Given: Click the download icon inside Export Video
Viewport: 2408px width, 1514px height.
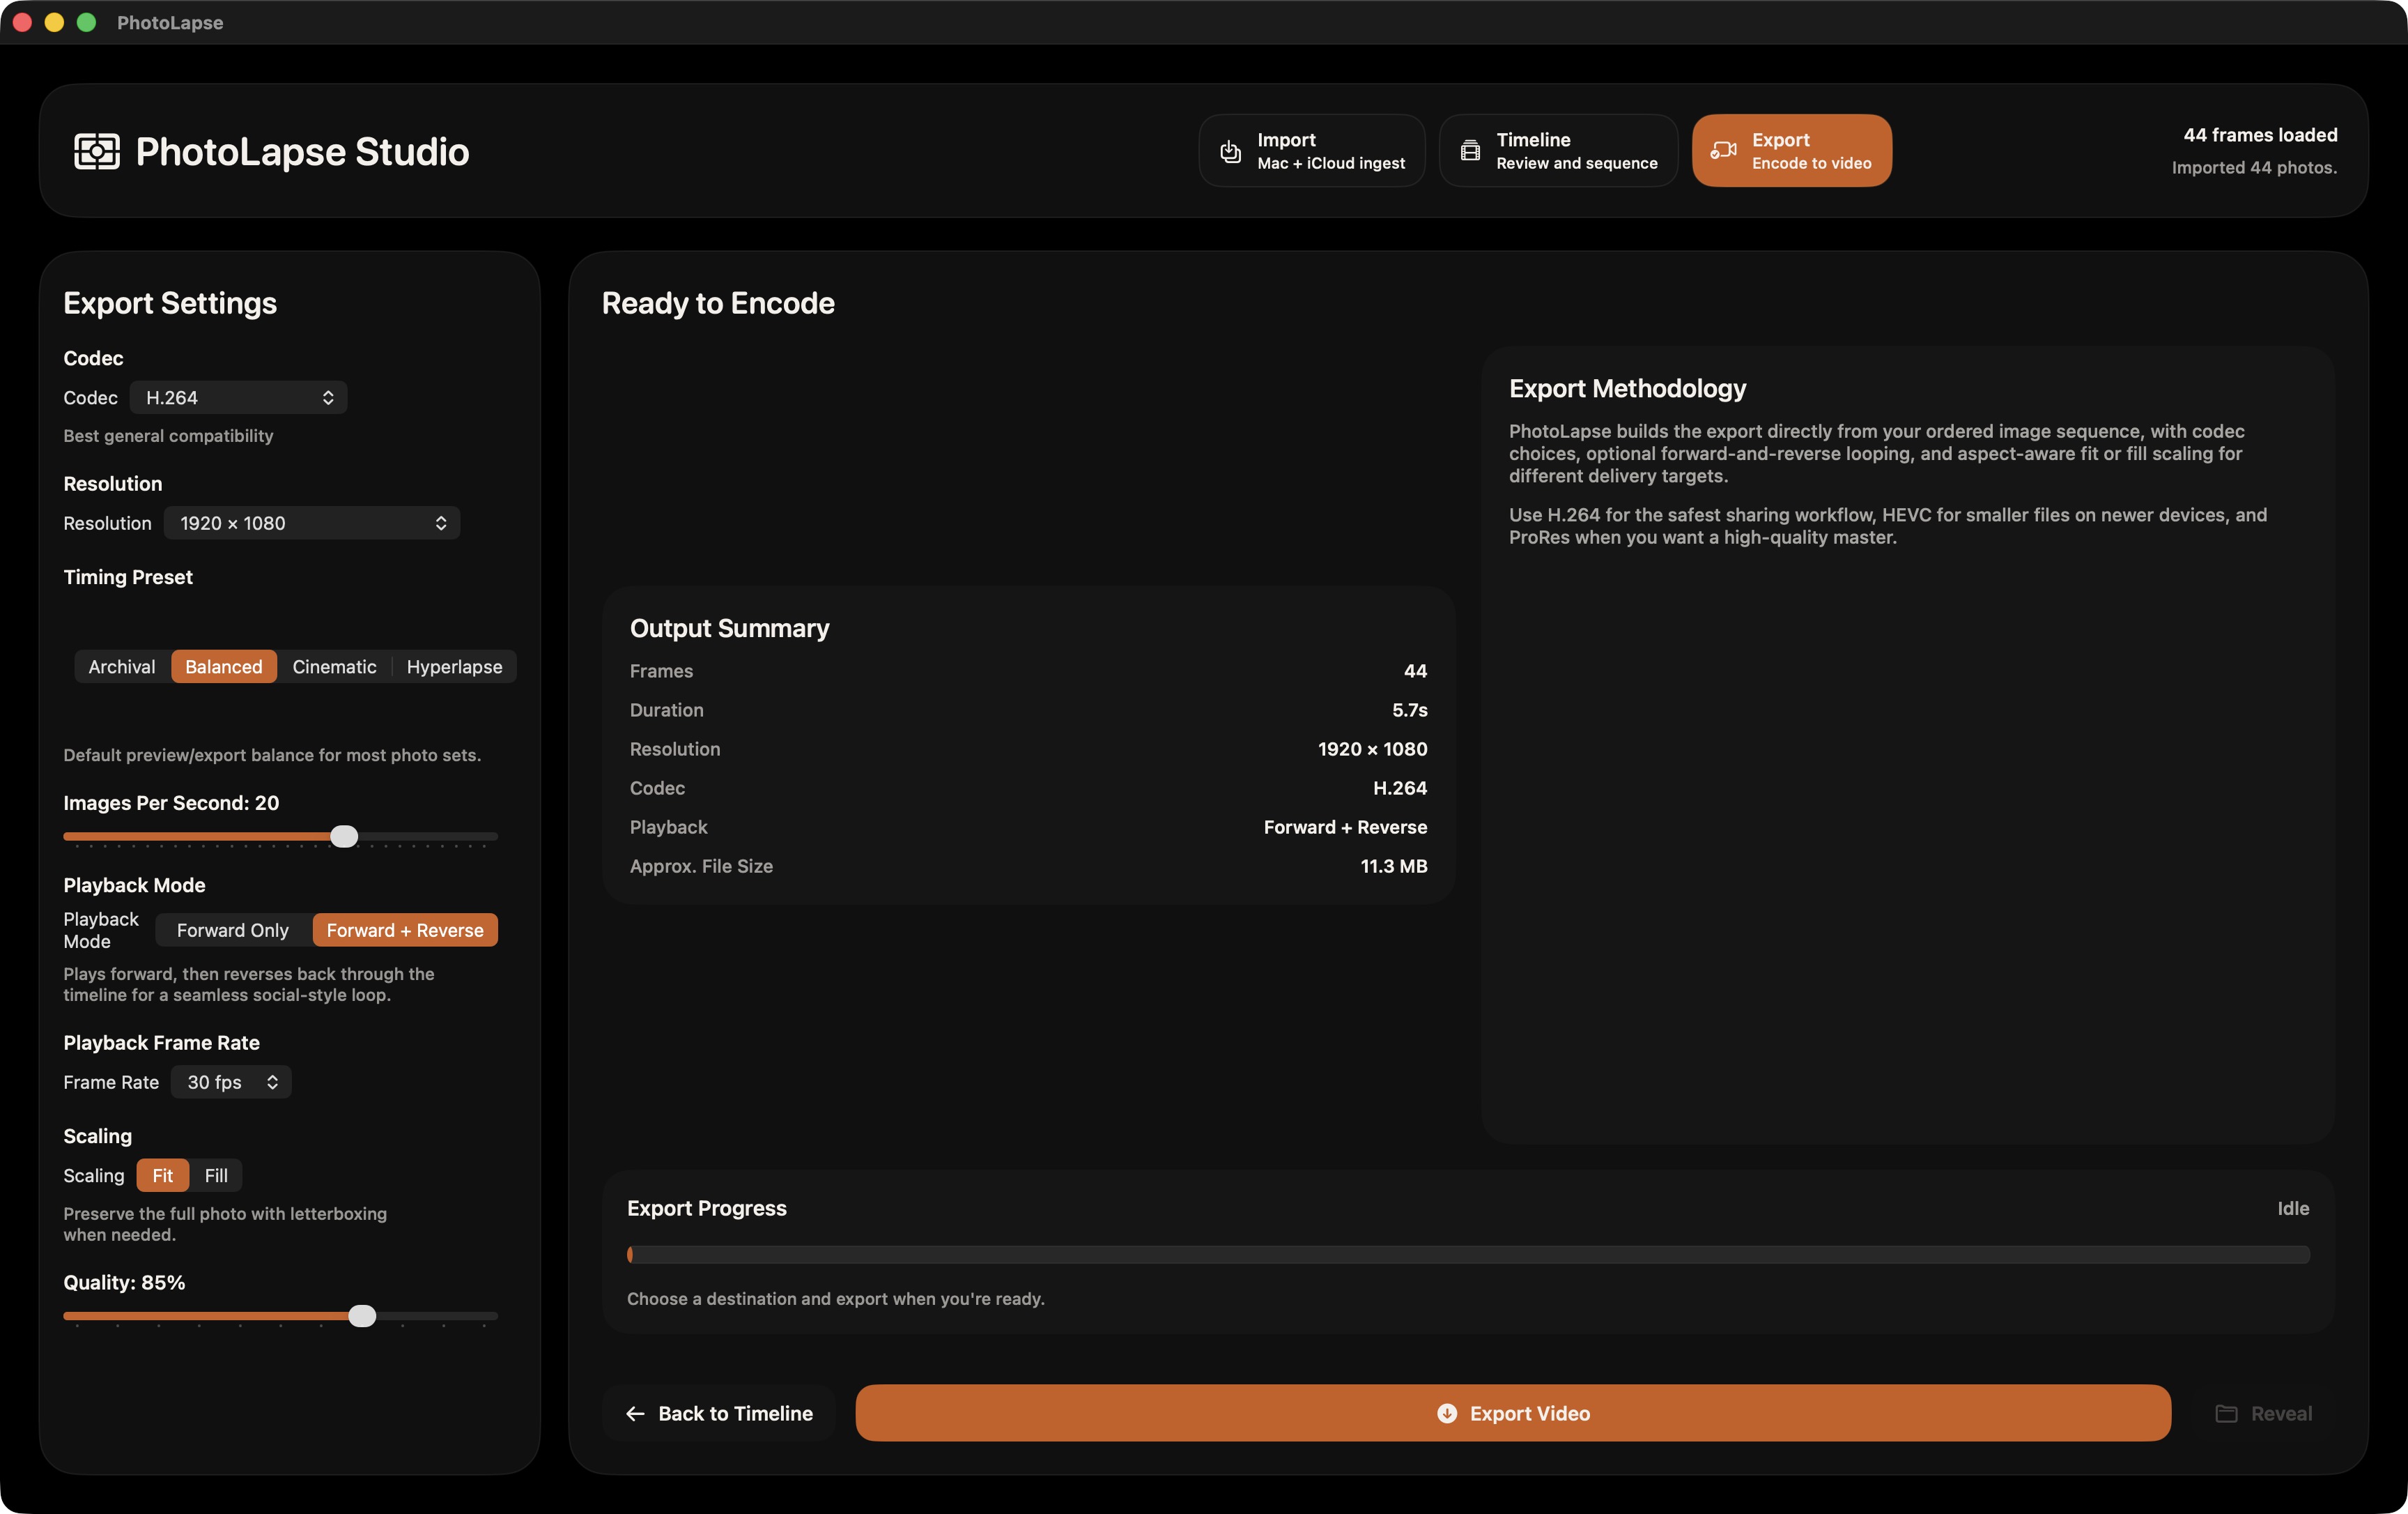Looking at the screenshot, I should 1446,1414.
